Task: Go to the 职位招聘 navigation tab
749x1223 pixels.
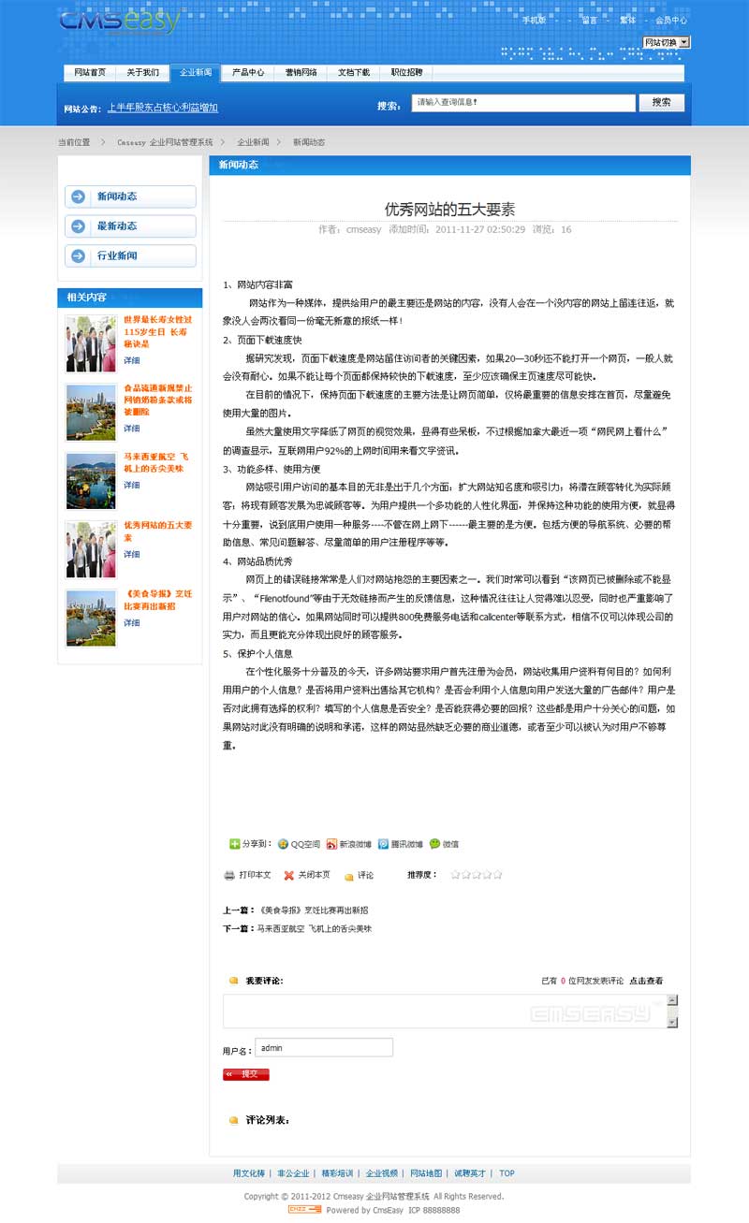Action: (x=406, y=72)
